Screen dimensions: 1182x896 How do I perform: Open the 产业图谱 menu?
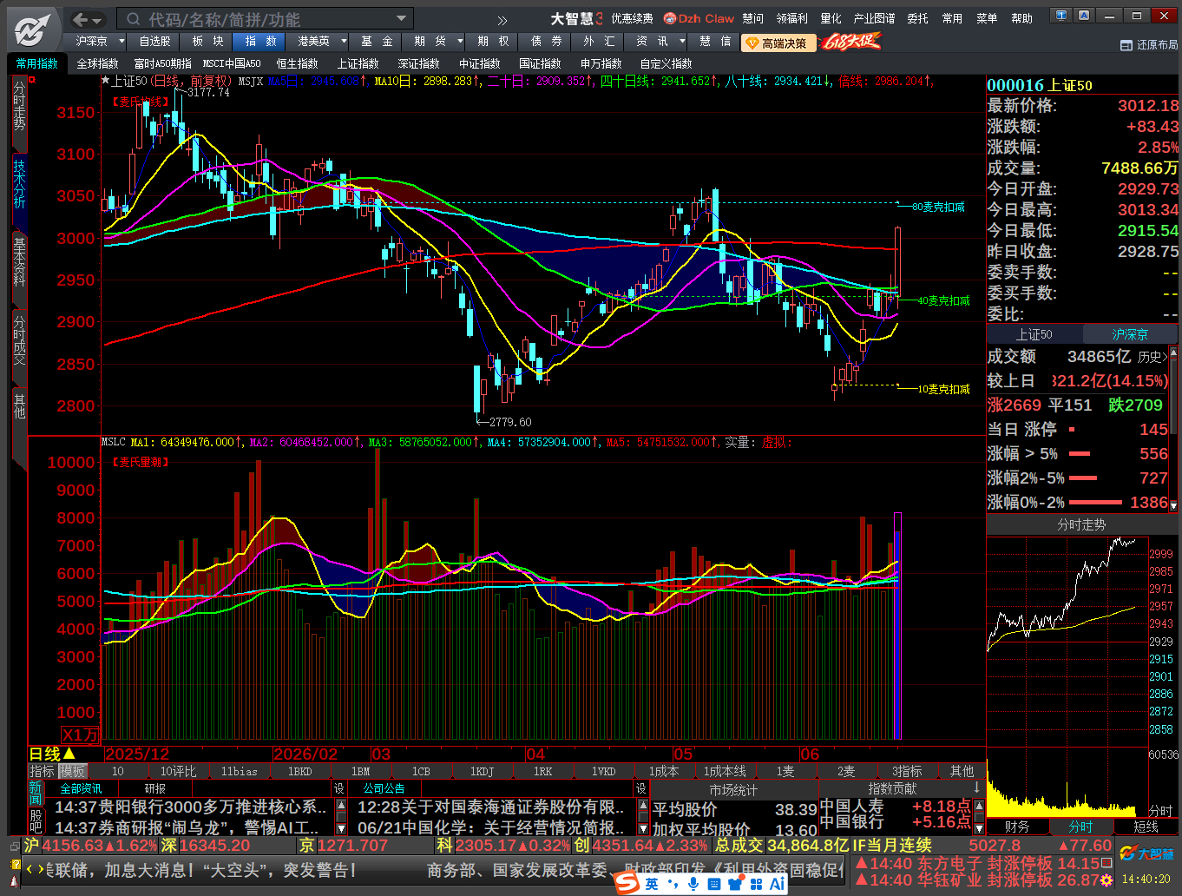tap(874, 18)
